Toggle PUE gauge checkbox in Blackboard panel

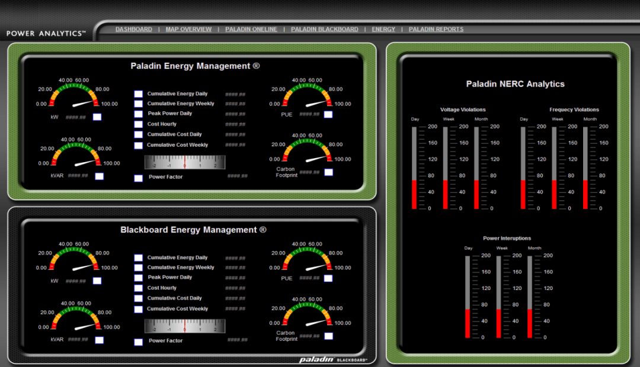(328, 278)
